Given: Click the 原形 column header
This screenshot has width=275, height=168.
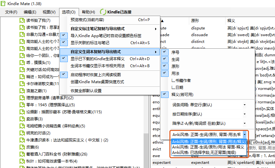Looking at the screenshot, I should coord(195,20).
